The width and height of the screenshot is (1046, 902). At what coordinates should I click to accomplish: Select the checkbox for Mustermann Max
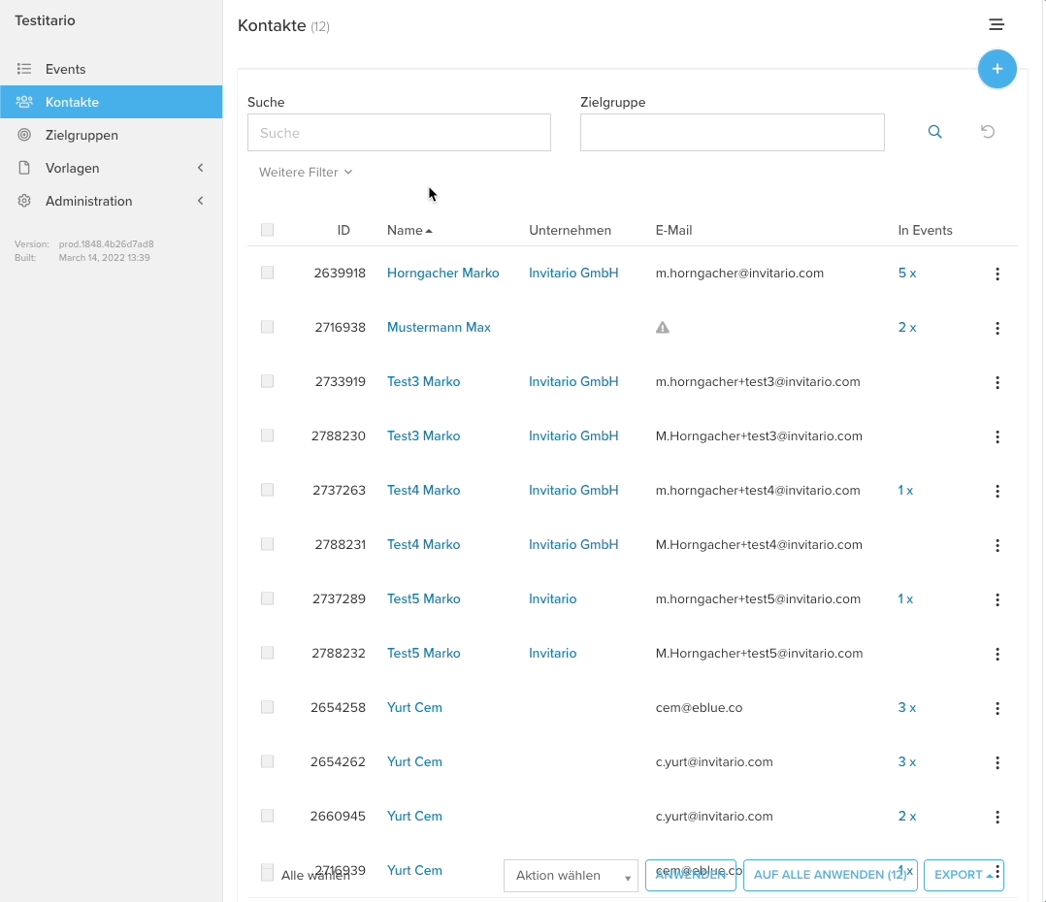pyautogui.click(x=268, y=328)
